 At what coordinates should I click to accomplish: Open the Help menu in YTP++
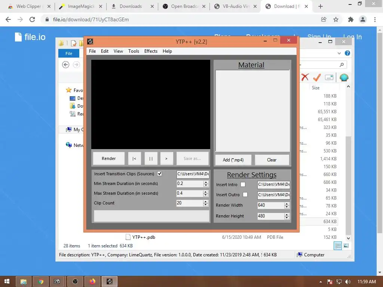[167, 51]
